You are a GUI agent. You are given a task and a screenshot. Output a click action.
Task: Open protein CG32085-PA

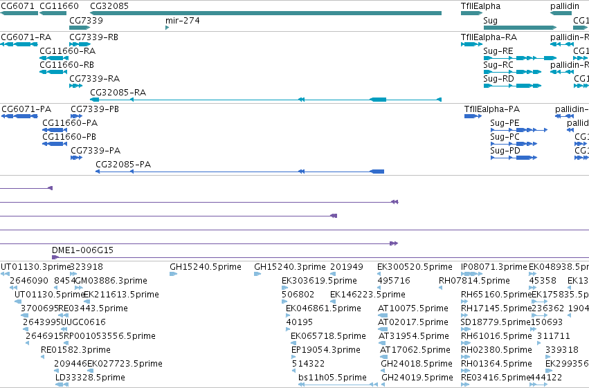coord(123,165)
